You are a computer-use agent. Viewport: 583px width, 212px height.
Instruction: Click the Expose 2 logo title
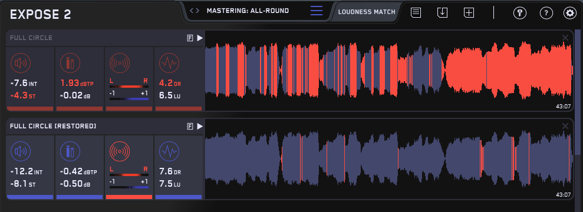(x=41, y=15)
